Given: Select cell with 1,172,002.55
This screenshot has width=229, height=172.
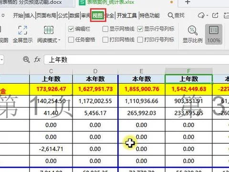Looking at the screenshot, I should pos(95,101).
